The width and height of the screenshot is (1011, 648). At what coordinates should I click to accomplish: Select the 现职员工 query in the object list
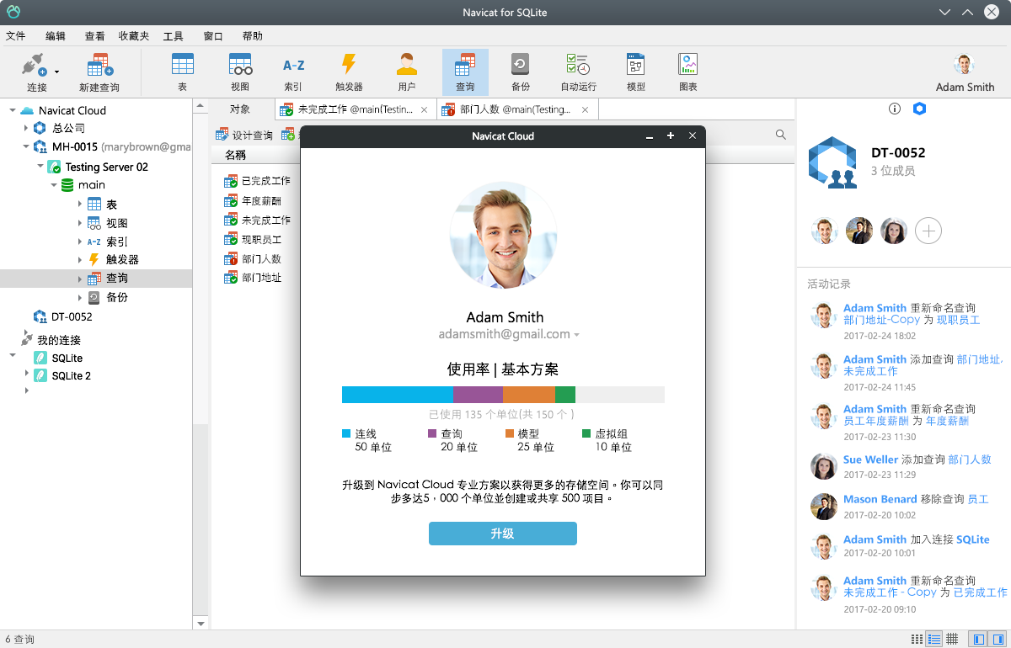(253, 240)
